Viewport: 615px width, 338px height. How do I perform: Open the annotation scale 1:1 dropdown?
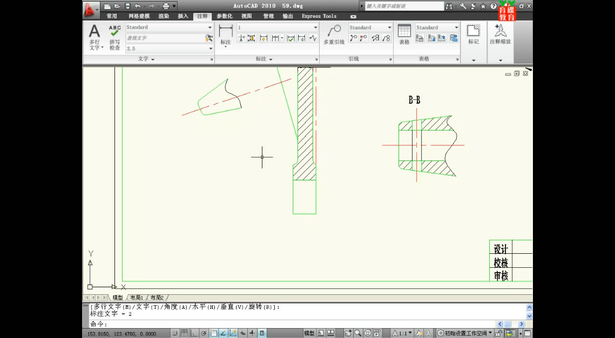pos(402,333)
